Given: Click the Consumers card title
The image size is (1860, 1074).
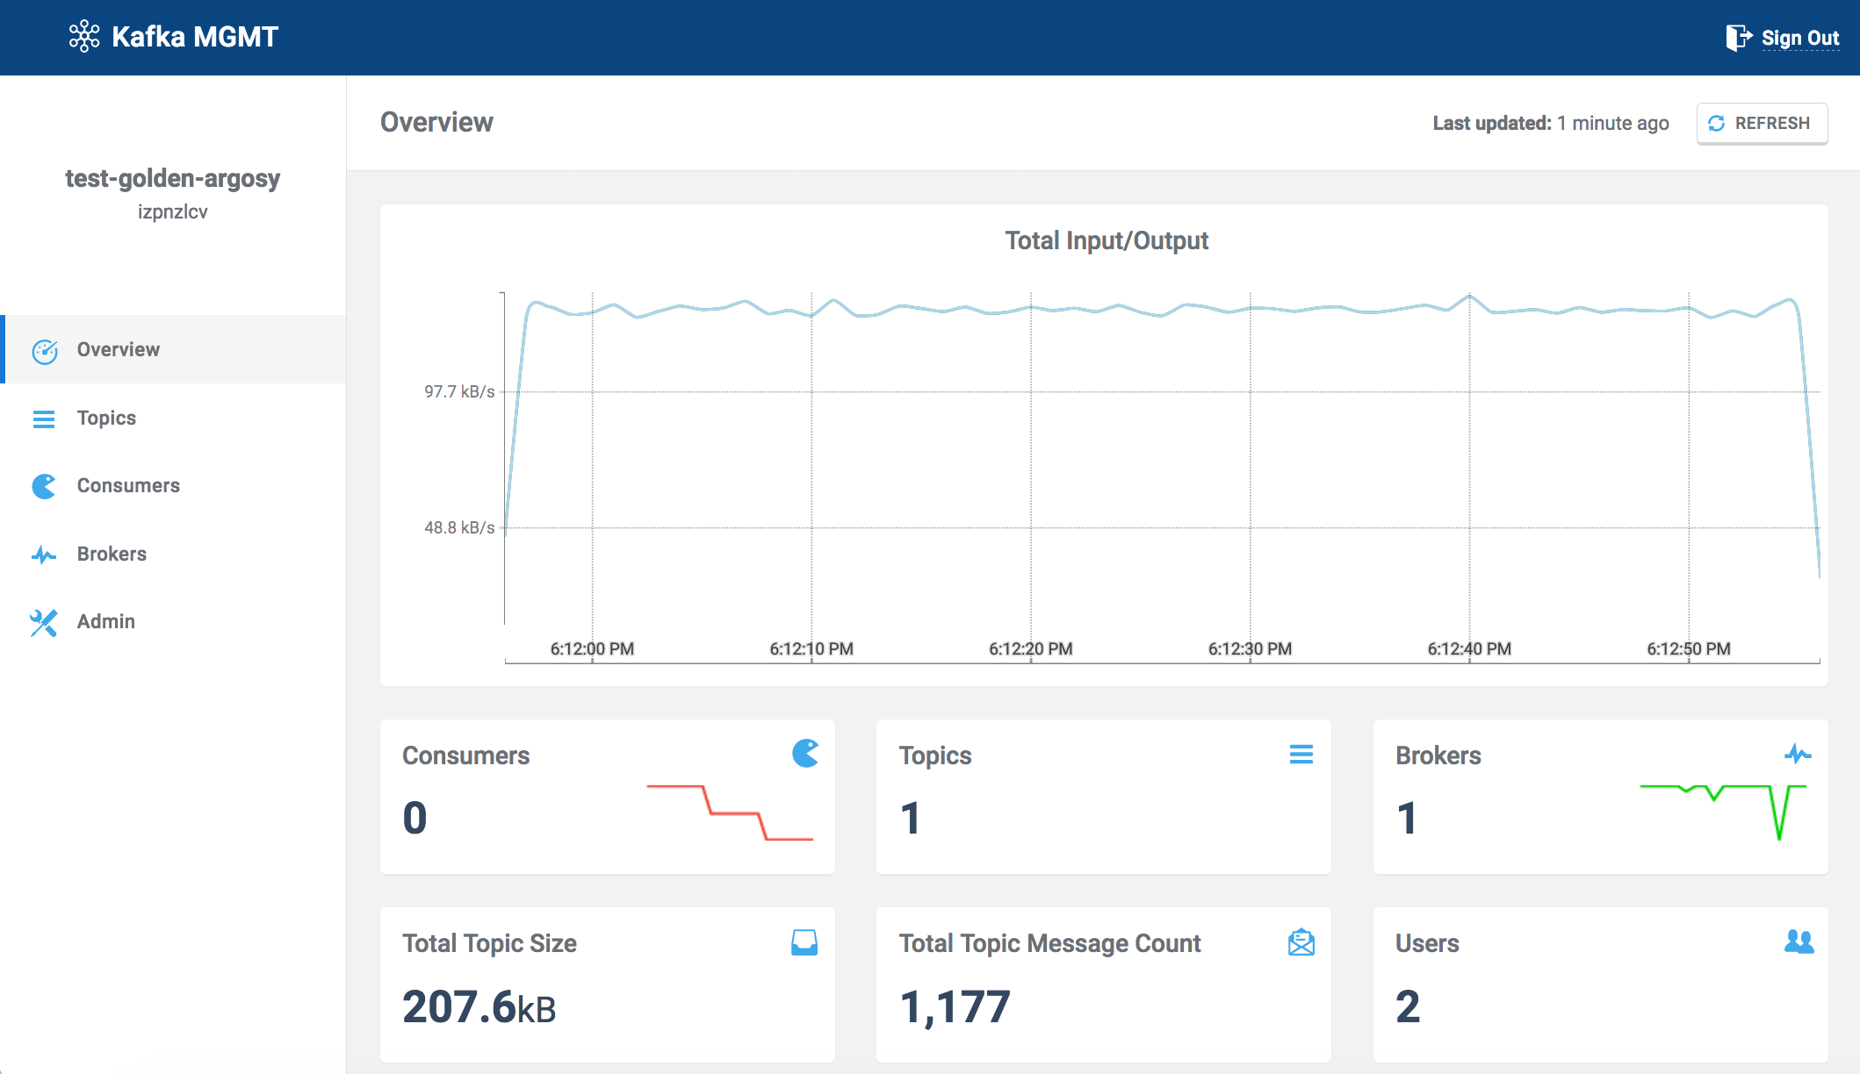Looking at the screenshot, I should 466,755.
